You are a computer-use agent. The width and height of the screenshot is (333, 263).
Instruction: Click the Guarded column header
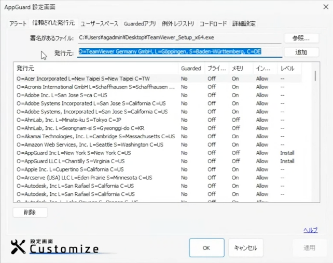191,68
